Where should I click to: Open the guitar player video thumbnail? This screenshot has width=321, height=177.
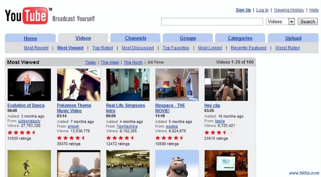pos(79,164)
